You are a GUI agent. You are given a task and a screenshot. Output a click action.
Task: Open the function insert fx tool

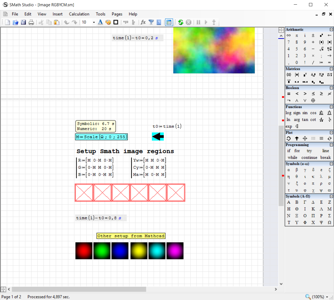(x=143, y=22)
